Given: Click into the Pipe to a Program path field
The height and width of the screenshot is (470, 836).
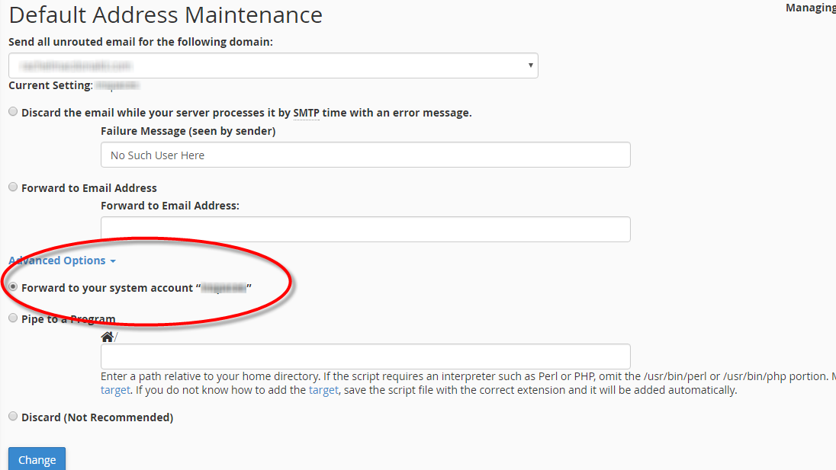Looking at the screenshot, I should 365,356.
